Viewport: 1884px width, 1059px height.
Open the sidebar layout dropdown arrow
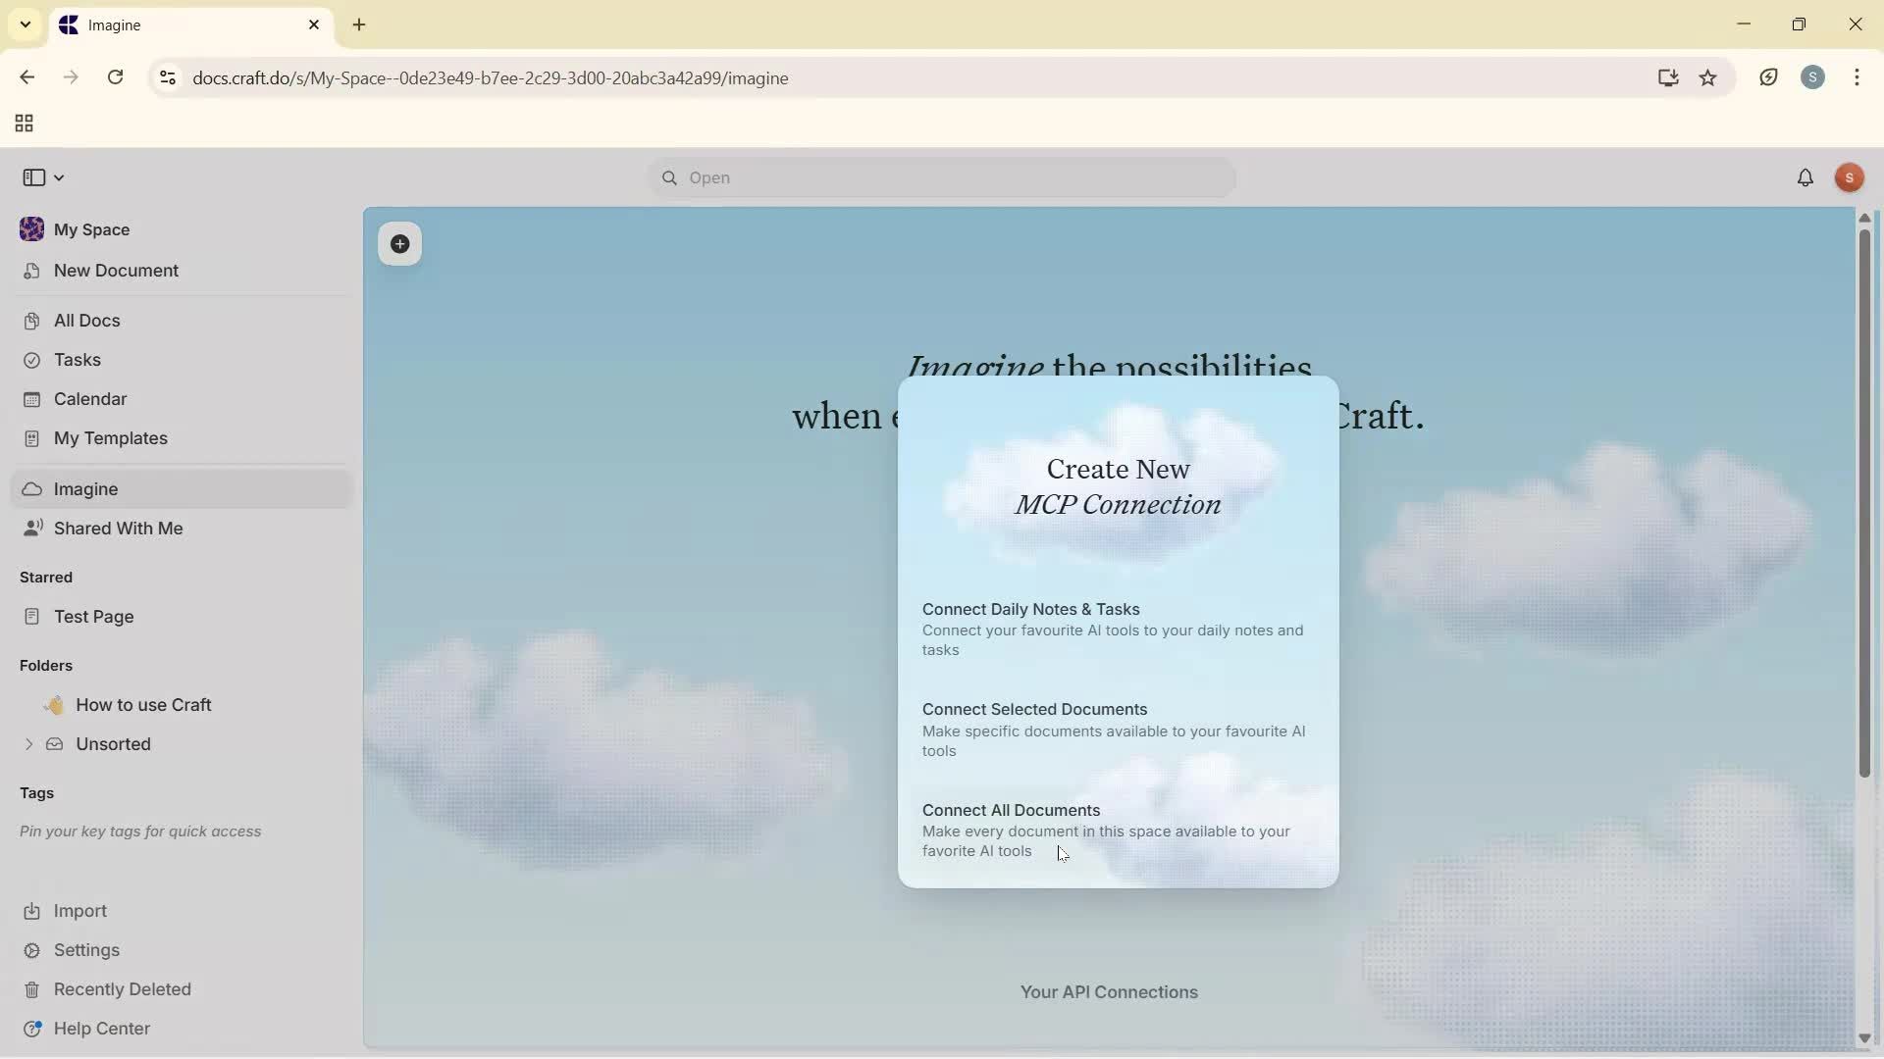(x=59, y=177)
